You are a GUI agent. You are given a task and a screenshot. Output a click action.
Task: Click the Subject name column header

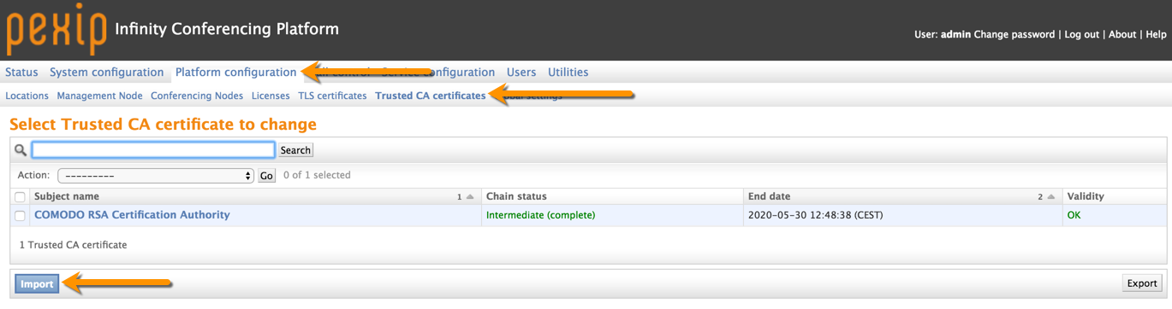(67, 196)
